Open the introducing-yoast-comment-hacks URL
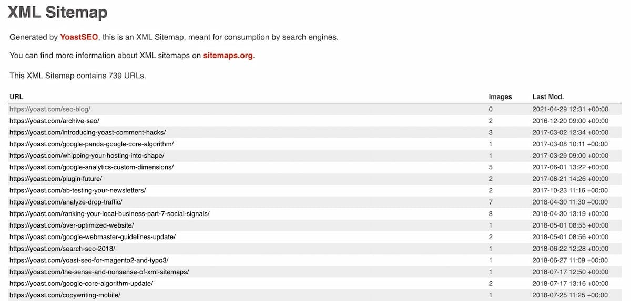Viewport: 631px width, 301px height. (88, 132)
